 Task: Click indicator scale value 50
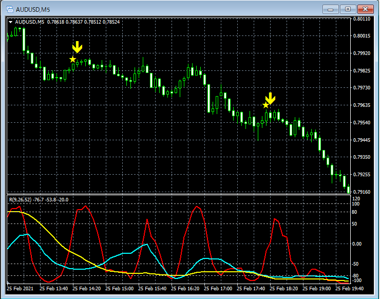354,224
